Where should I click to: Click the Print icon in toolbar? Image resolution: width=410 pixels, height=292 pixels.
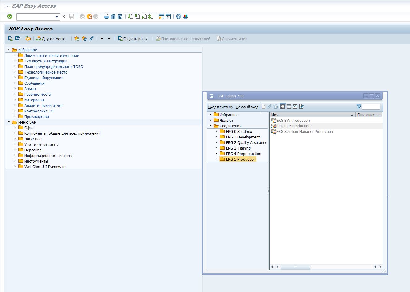(106, 16)
